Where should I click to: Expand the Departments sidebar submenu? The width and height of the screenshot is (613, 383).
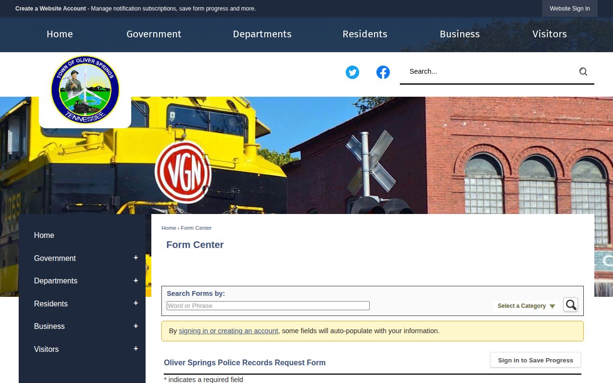tap(136, 281)
